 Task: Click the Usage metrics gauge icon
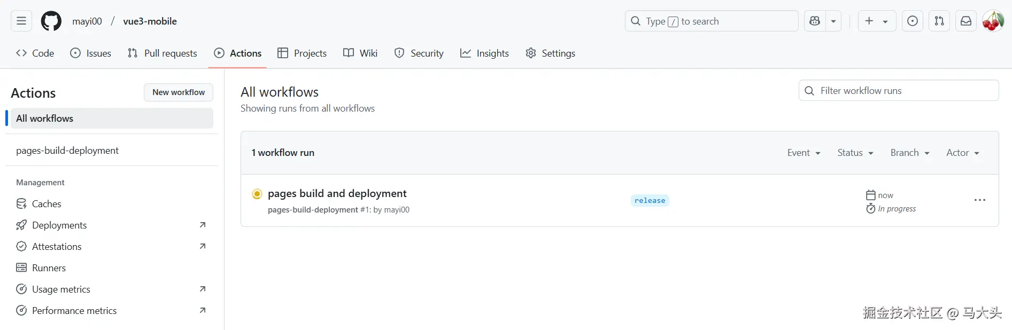coord(21,289)
